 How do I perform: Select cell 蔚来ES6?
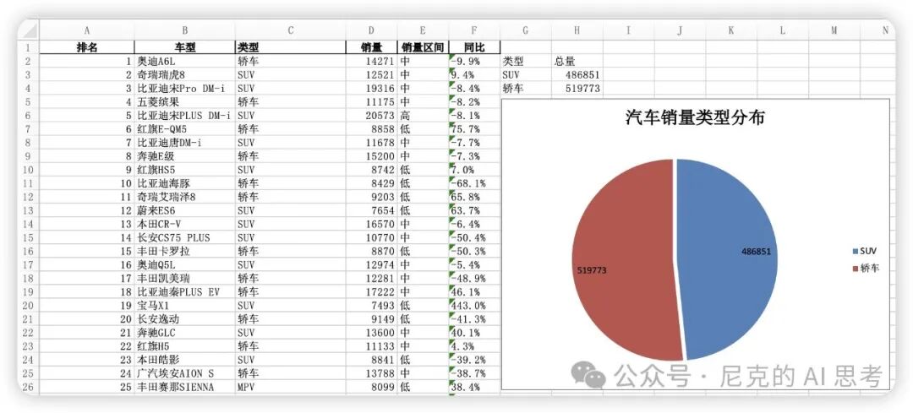click(x=184, y=210)
